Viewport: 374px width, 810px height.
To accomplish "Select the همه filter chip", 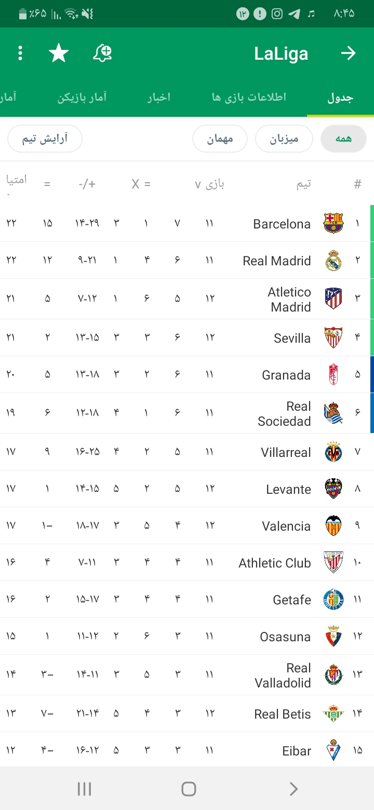I will pos(343,139).
